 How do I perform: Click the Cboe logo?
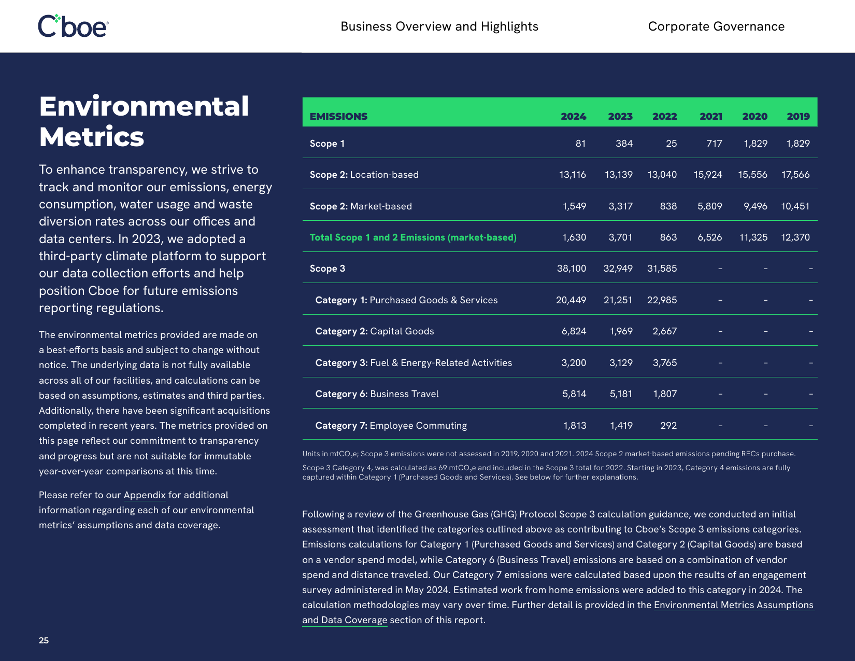73,26
